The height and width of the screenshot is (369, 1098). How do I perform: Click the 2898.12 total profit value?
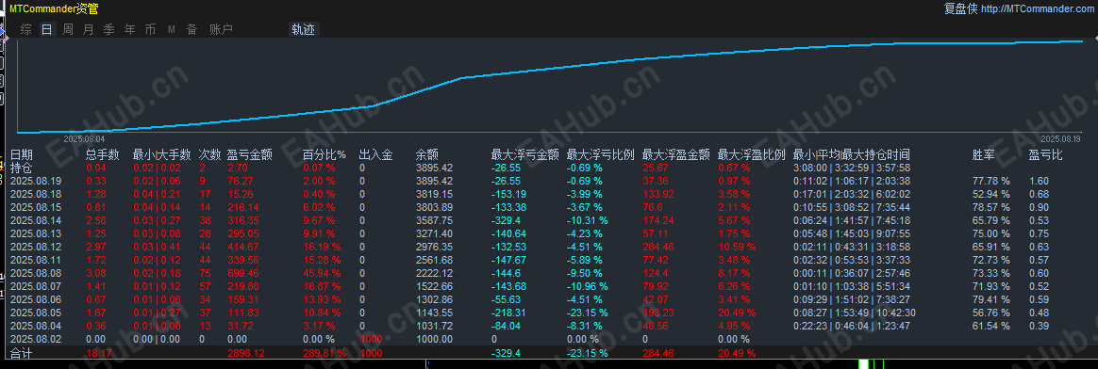point(246,354)
